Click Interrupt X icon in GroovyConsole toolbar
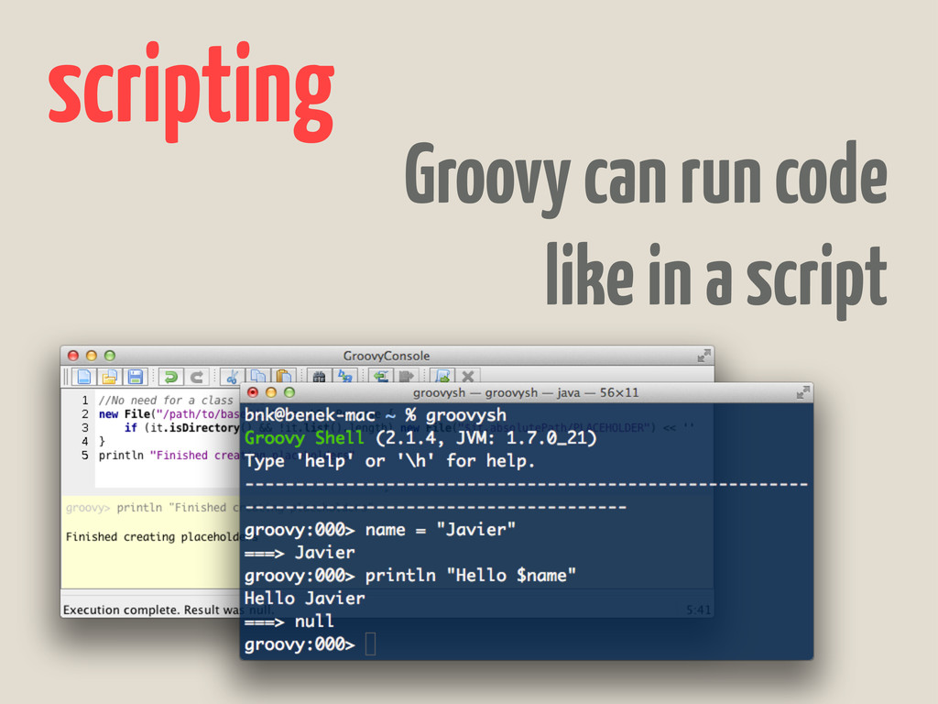This screenshot has width=938, height=704. point(468,376)
